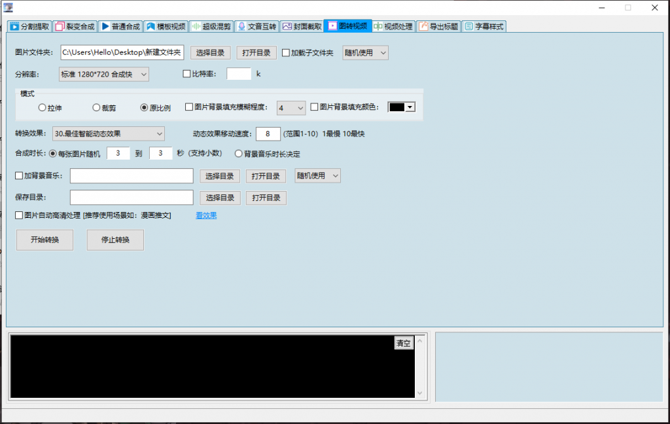This screenshot has width=670, height=424.
Task: Click the 清空 button on the log panel
Action: pos(404,343)
